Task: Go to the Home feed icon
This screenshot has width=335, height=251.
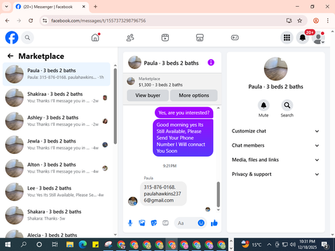Action: tap(95, 37)
